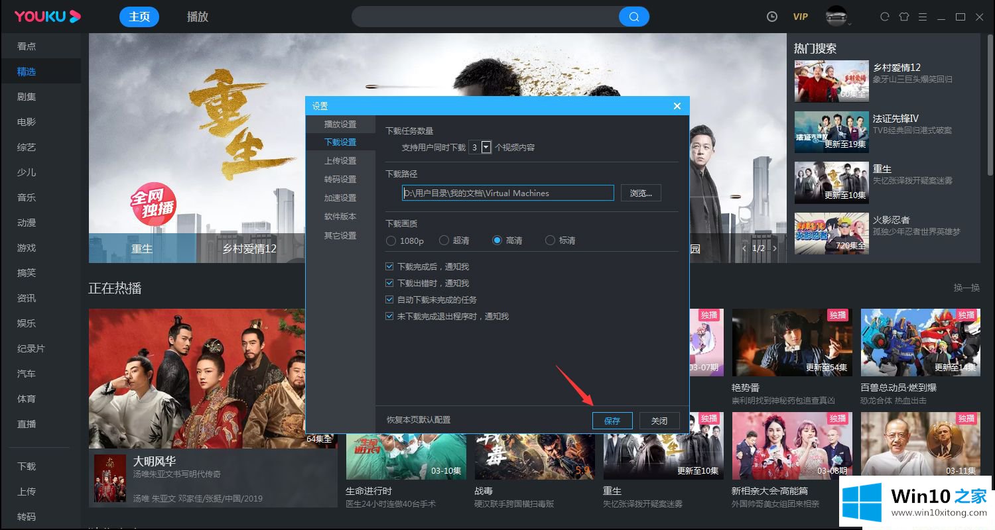The width and height of the screenshot is (995, 530).
Task: Open 看点 in the sidebar
Action: (27, 46)
